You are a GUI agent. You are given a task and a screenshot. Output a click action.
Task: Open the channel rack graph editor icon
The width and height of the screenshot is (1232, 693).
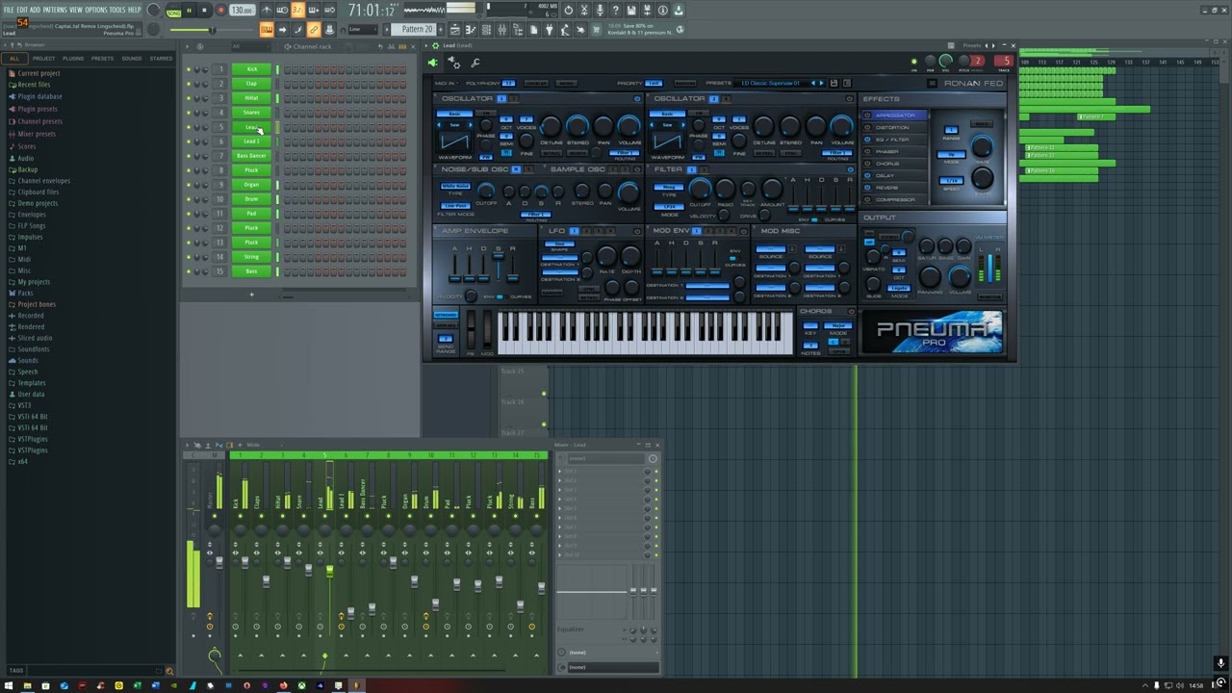[x=391, y=46]
